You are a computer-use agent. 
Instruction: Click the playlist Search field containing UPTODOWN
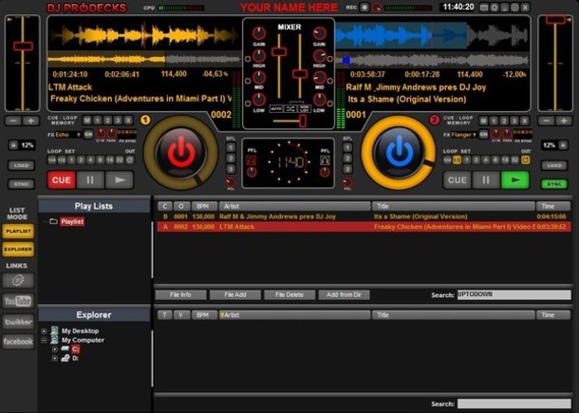514,294
